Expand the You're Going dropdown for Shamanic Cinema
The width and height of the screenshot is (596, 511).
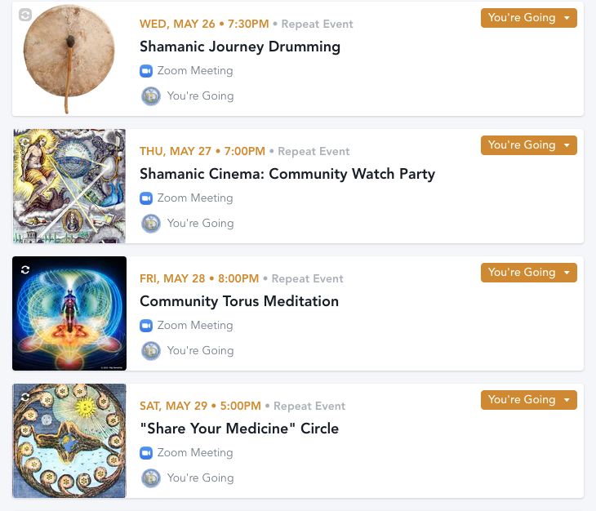(528, 145)
